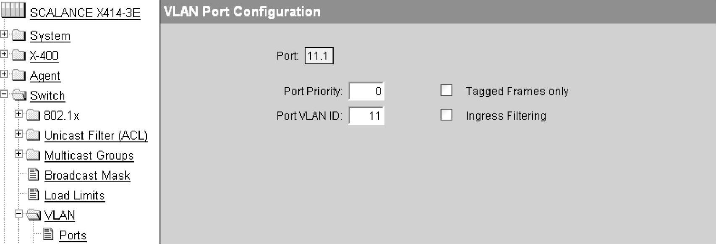Click the Unicast Filter (ACL) folder icon
Image resolution: width=716 pixels, height=244 pixels.
click(x=33, y=135)
